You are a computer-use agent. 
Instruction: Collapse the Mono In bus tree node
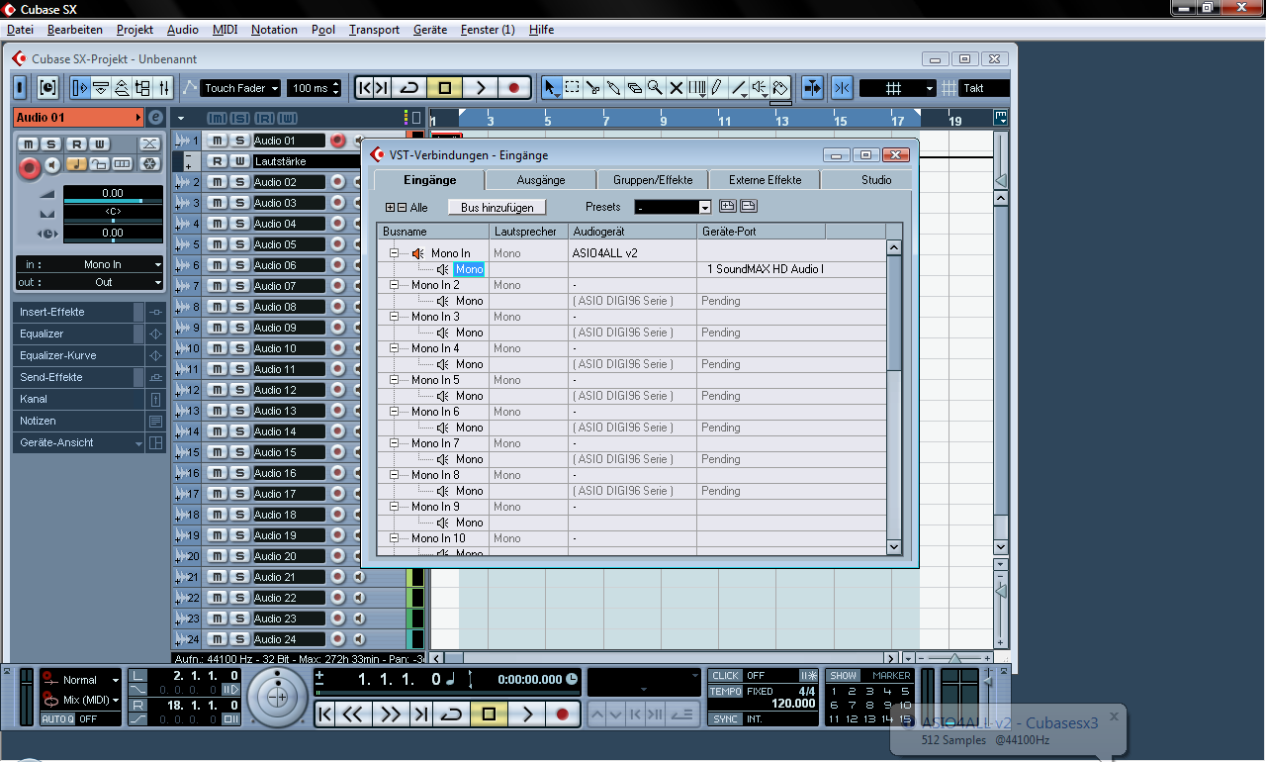point(394,253)
